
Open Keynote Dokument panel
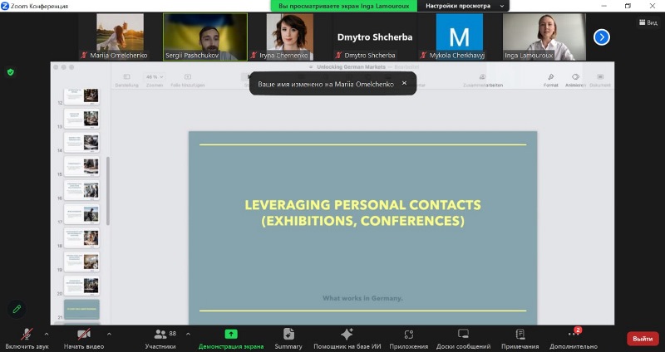click(600, 80)
